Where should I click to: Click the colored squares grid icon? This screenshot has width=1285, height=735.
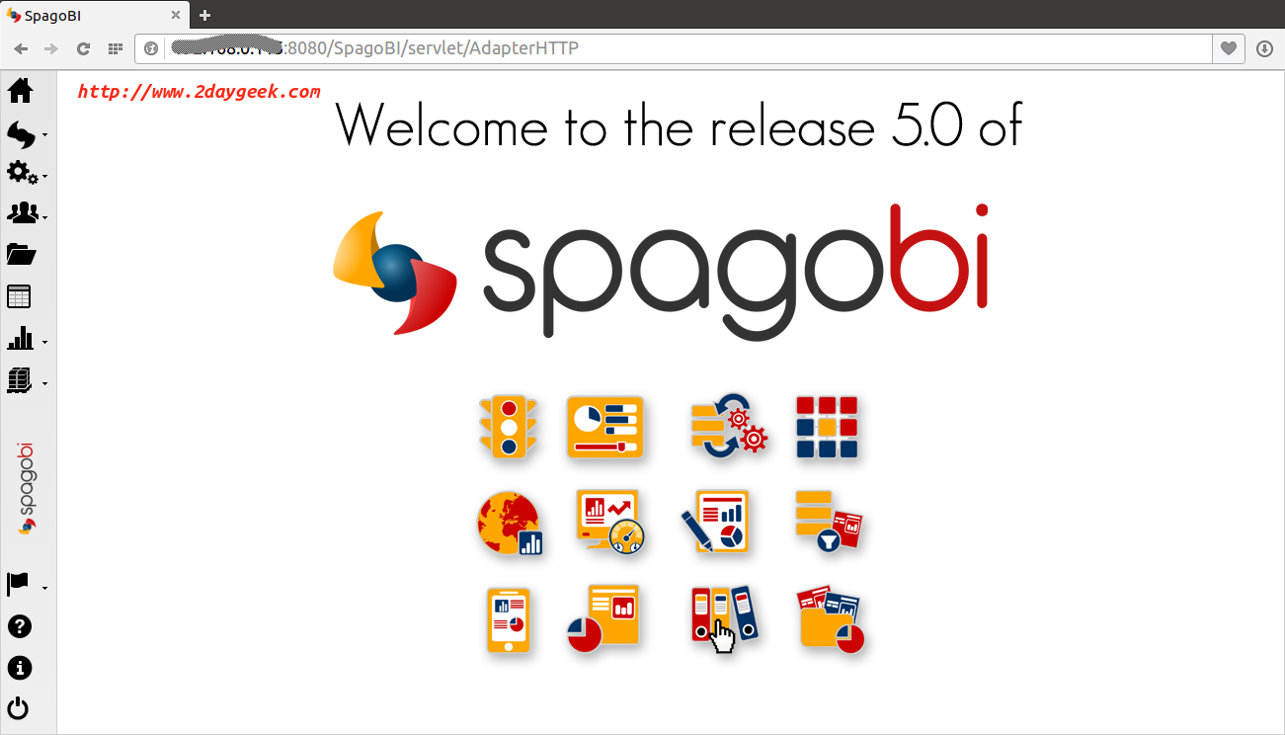pos(828,427)
